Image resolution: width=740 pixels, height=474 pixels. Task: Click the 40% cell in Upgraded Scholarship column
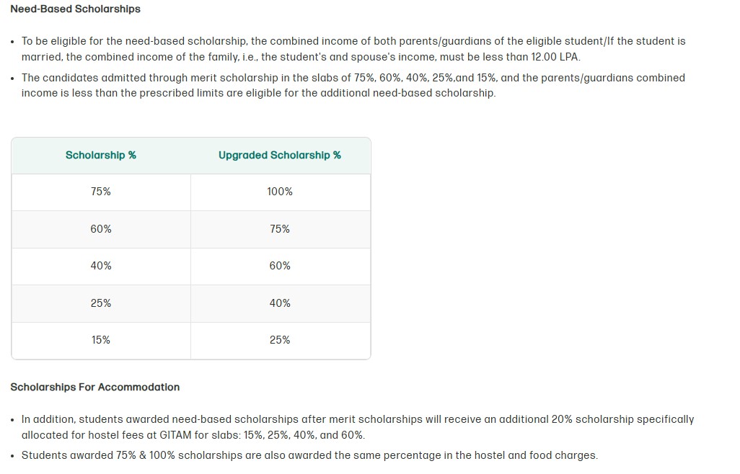pos(280,303)
